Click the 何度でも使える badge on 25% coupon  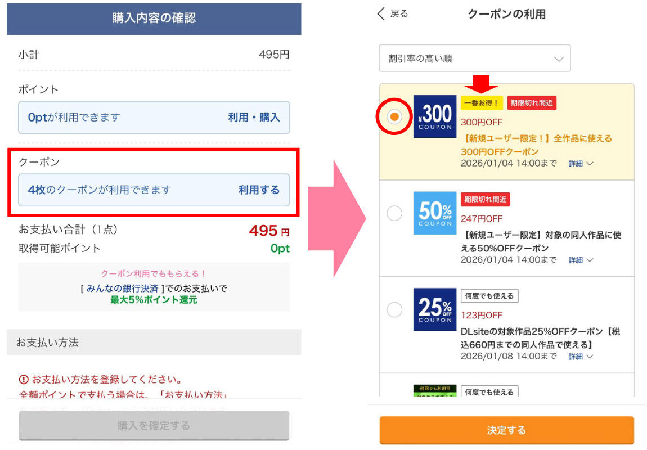click(x=489, y=296)
